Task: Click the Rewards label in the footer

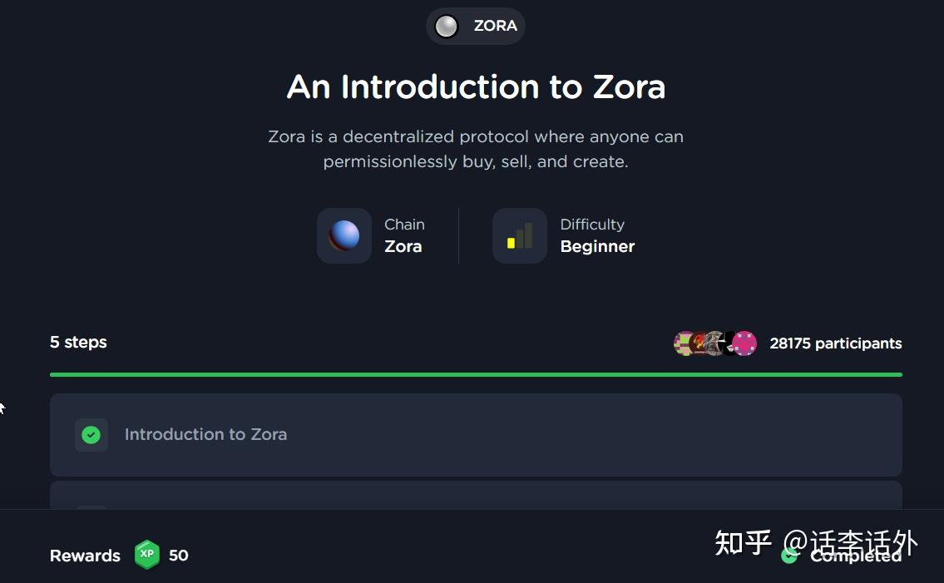Action: coord(84,555)
